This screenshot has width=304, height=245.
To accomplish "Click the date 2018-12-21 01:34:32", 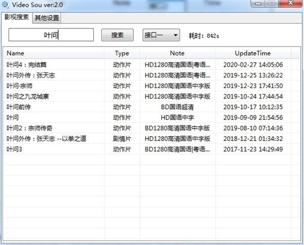I will [x=253, y=139].
